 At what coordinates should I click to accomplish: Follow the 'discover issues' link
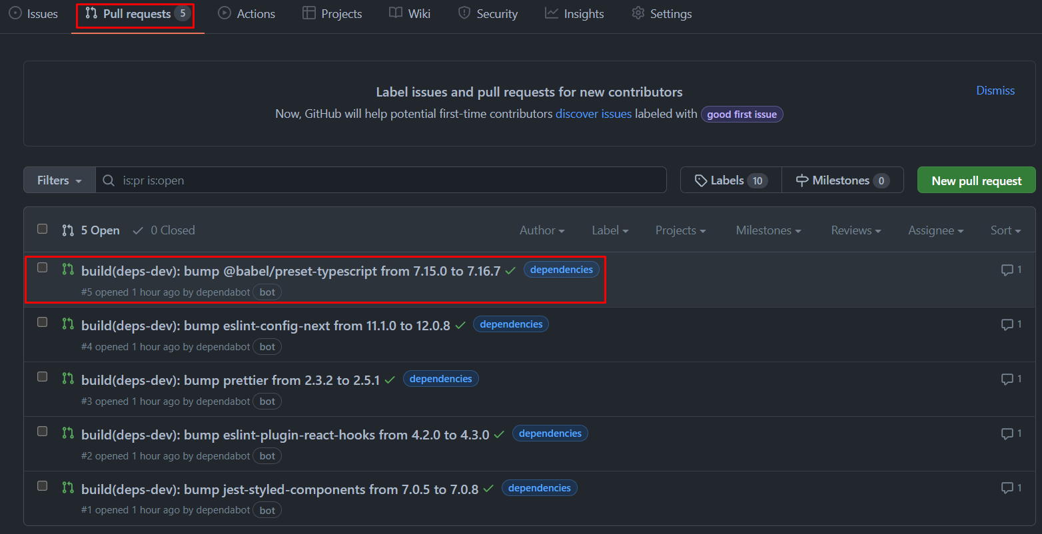pyautogui.click(x=594, y=114)
